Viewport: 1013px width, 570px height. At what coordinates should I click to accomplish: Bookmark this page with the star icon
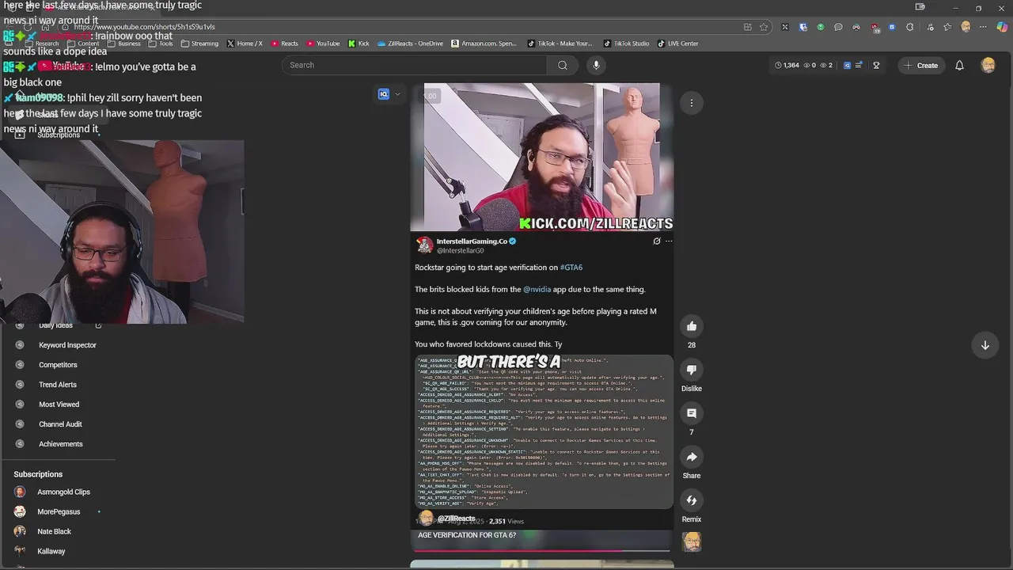click(x=764, y=27)
